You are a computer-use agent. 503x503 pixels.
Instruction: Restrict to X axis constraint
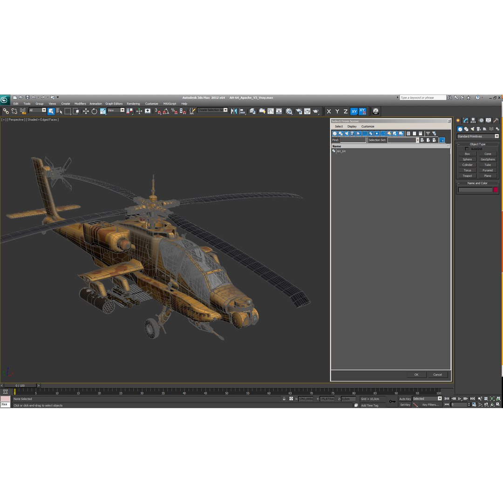pyautogui.click(x=329, y=111)
